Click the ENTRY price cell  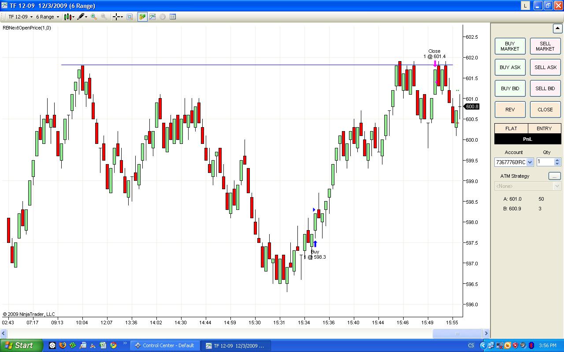click(x=544, y=128)
